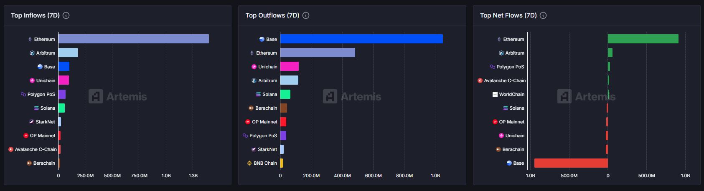
Task: Click the Top Outflows (7D) title
Action: pos(272,15)
